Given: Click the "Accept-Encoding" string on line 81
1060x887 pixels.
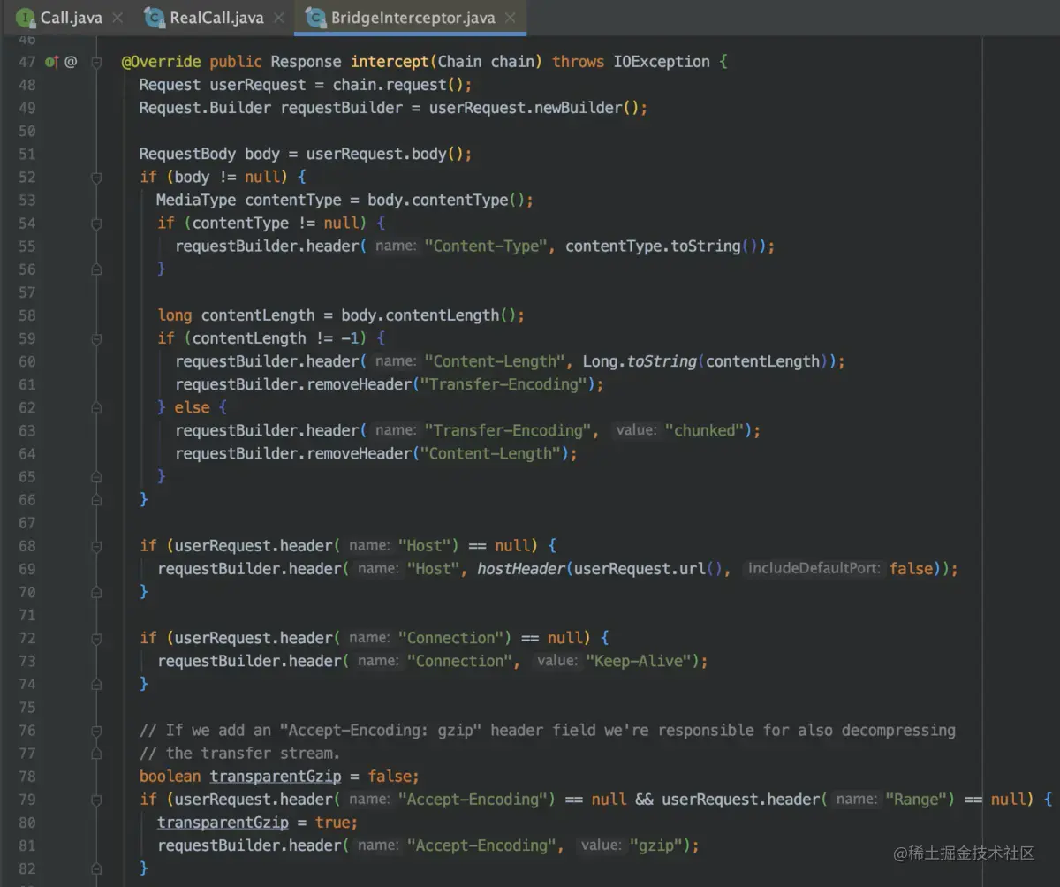Looking at the screenshot, I should [482, 845].
